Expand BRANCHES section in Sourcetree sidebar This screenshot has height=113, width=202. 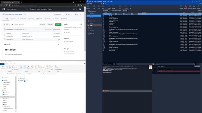[87, 21]
